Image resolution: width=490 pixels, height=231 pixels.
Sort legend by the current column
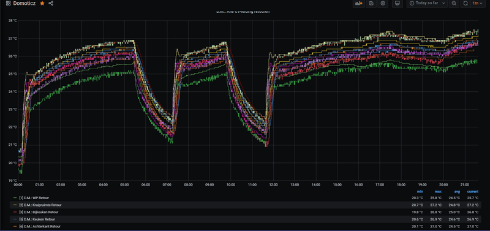click(x=472, y=191)
